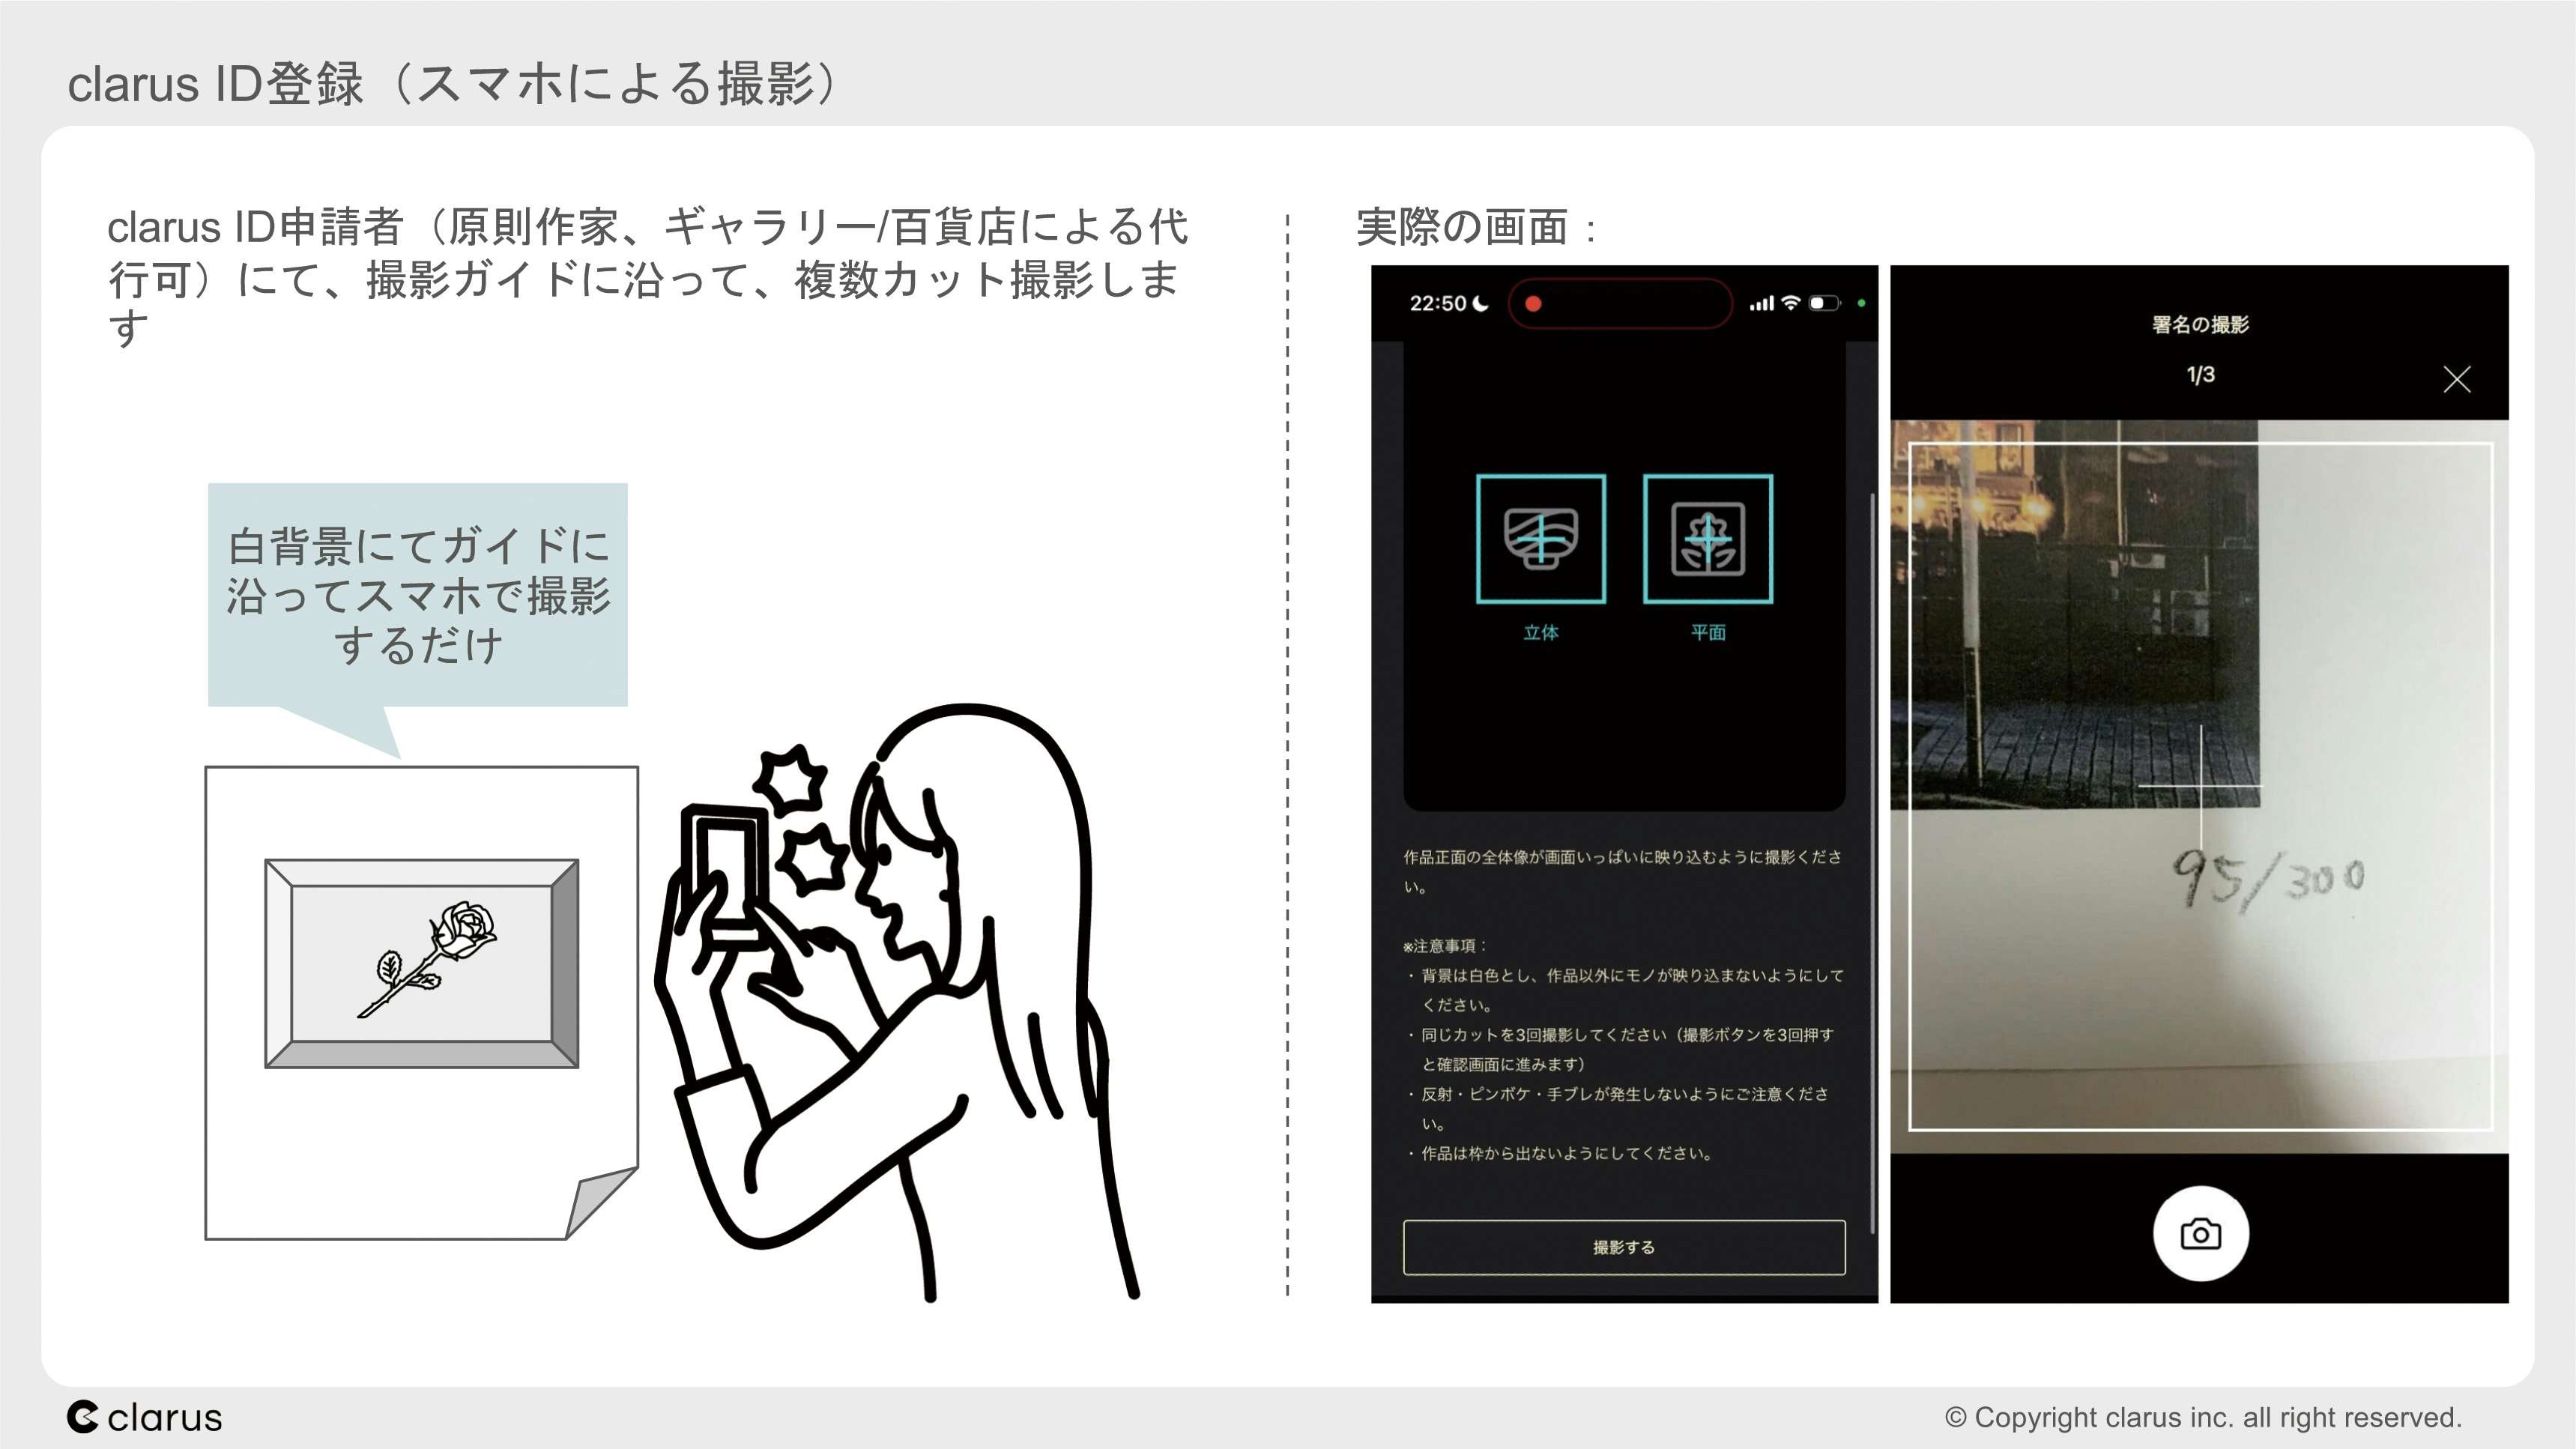Close the 署名の撮影 camera screen
This screenshot has width=2576, height=1449.
(2456, 379)
